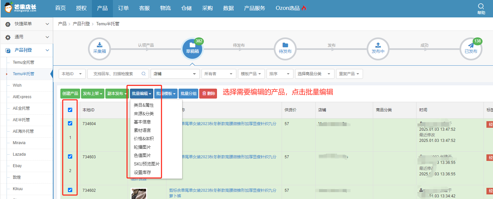This screenshot has height=199, width=493.
Task: Uncheck the checkbox for product 734603
Action: tap(70, 157)
